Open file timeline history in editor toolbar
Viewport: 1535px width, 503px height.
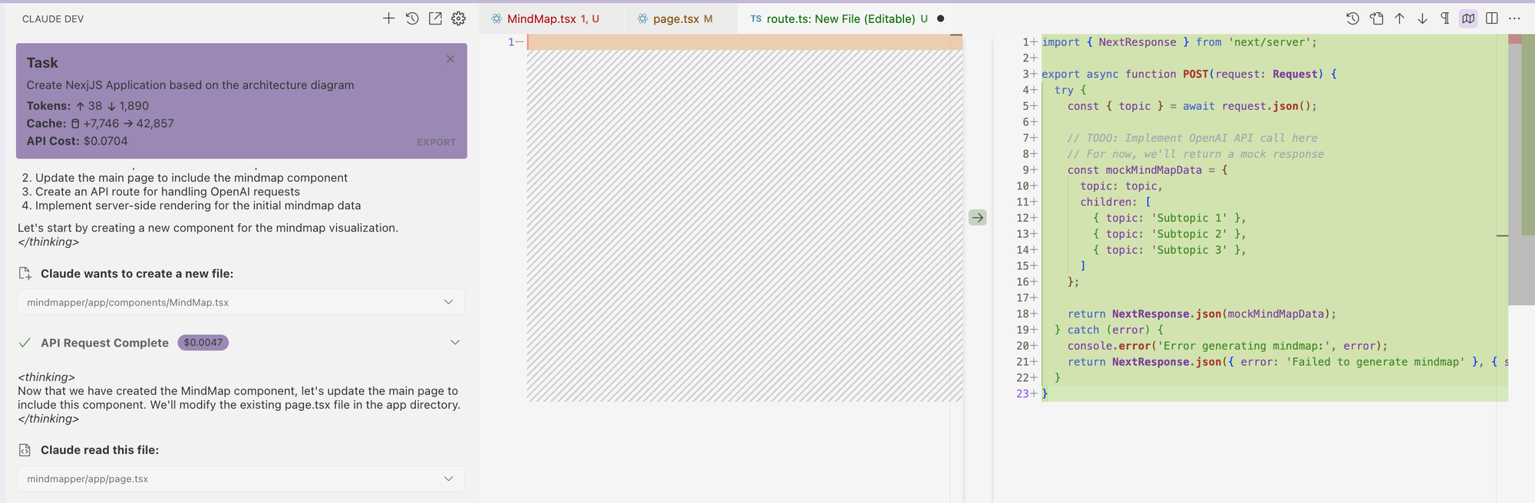pos(1353,18)
